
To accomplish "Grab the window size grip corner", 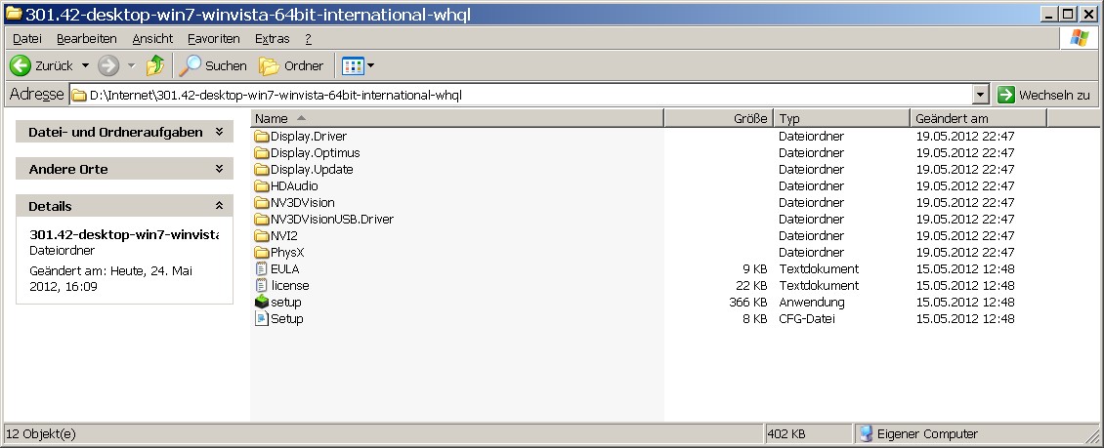I will tap(1092, 436).
